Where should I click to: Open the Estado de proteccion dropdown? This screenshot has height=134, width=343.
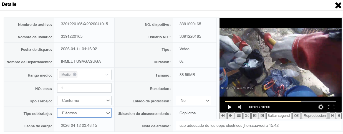[x=193, y=100]
